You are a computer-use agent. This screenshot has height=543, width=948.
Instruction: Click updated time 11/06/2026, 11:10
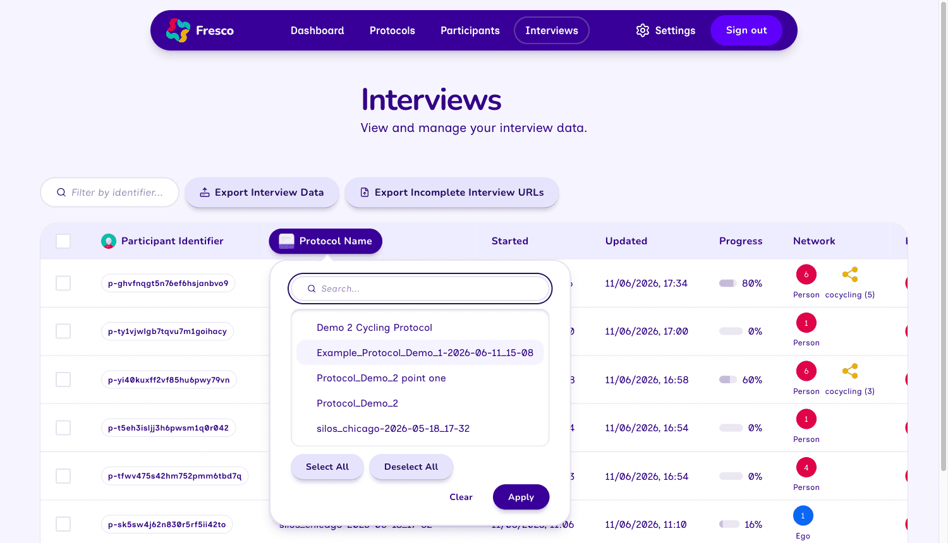point(645,525)
